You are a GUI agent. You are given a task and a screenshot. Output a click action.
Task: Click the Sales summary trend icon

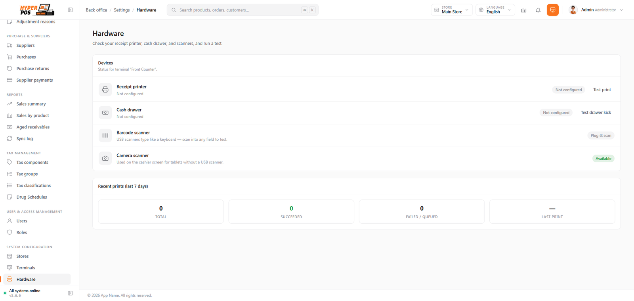coord(10,104)
